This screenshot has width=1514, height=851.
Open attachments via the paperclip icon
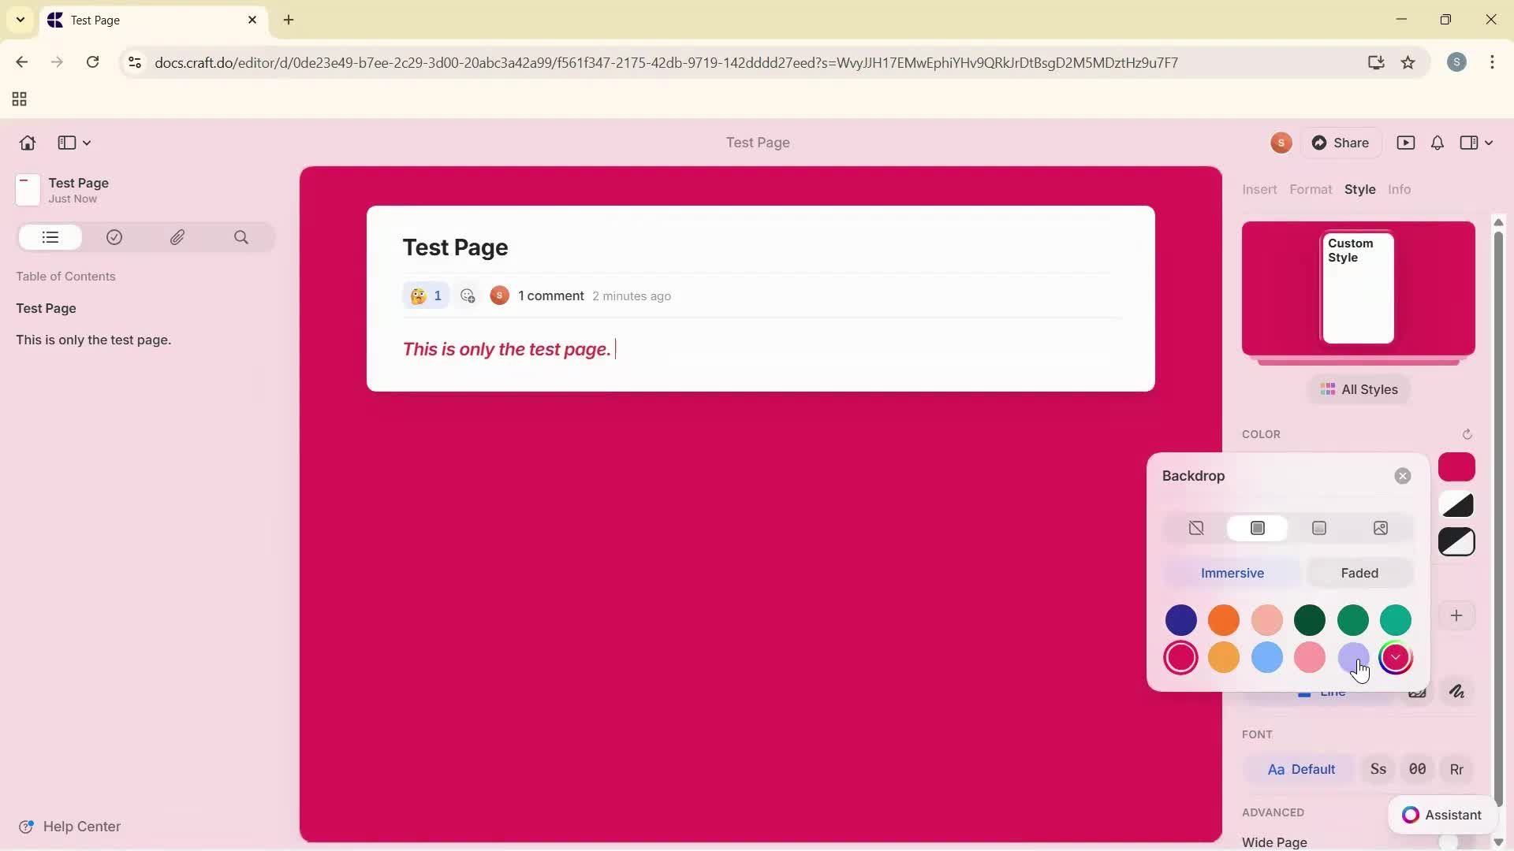(177, 237)
